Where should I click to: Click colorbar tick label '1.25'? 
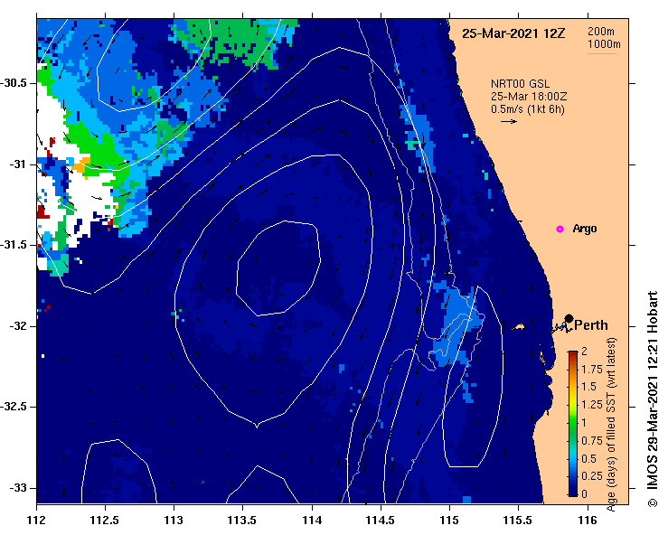[592, 405]
